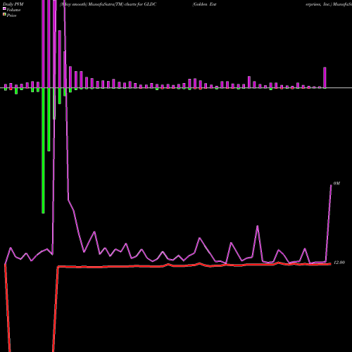Viewport: 352px width, 352px height.
Task: Click the Price legend color swatch
Action: (x=4, y=15)
